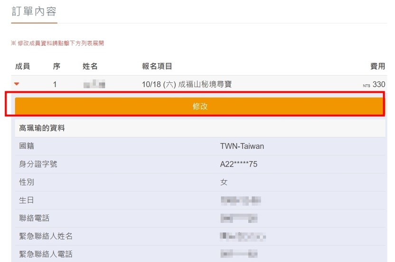Click the 身分證字號 field label

click(38, 164)
